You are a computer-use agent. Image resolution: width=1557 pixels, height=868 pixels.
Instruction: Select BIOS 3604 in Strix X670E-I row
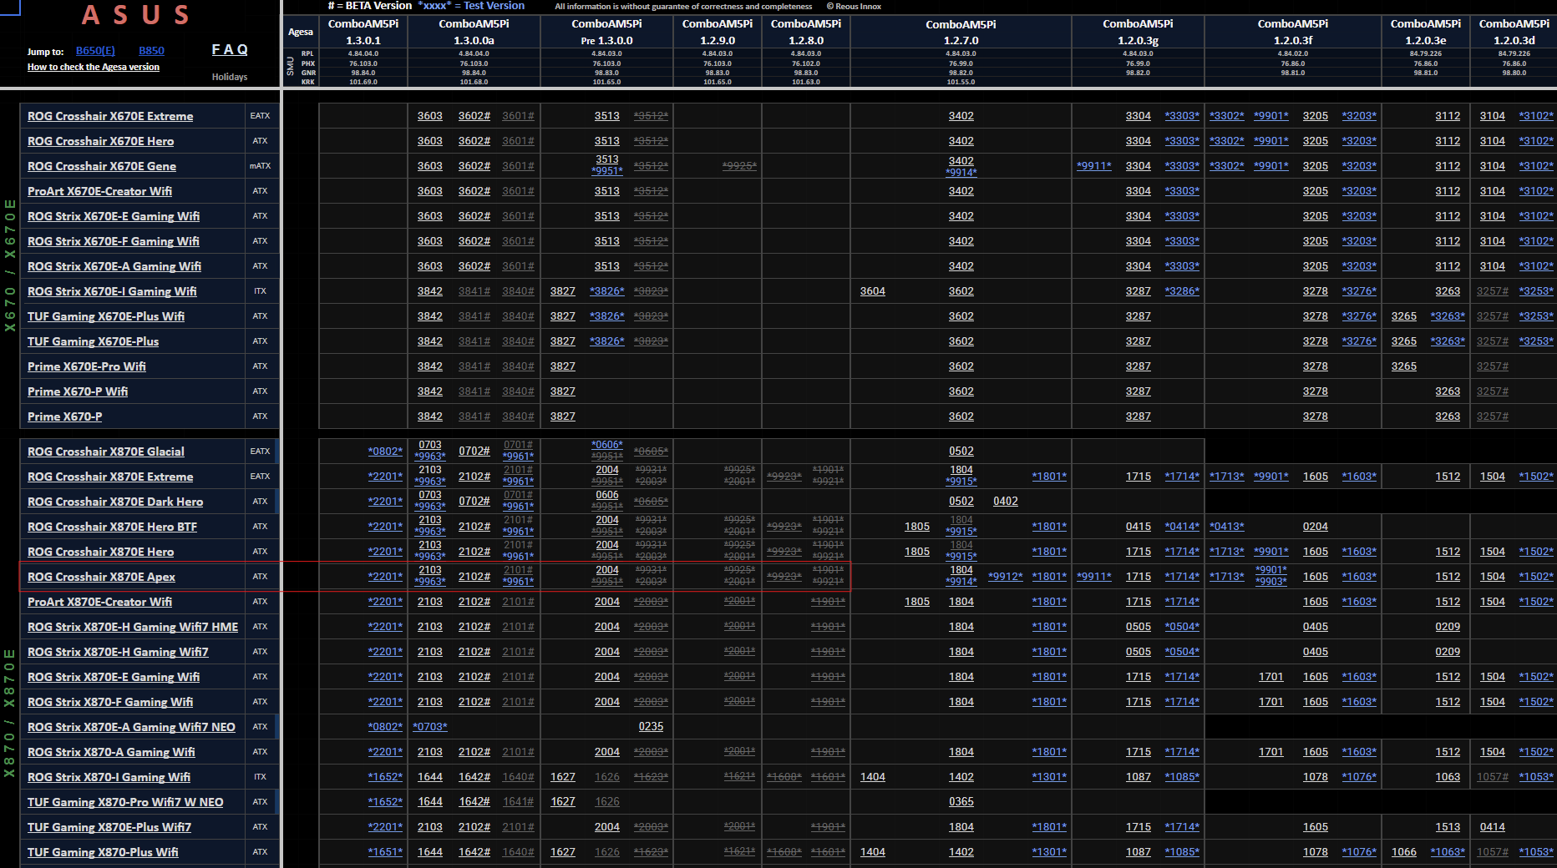(873, 291)
